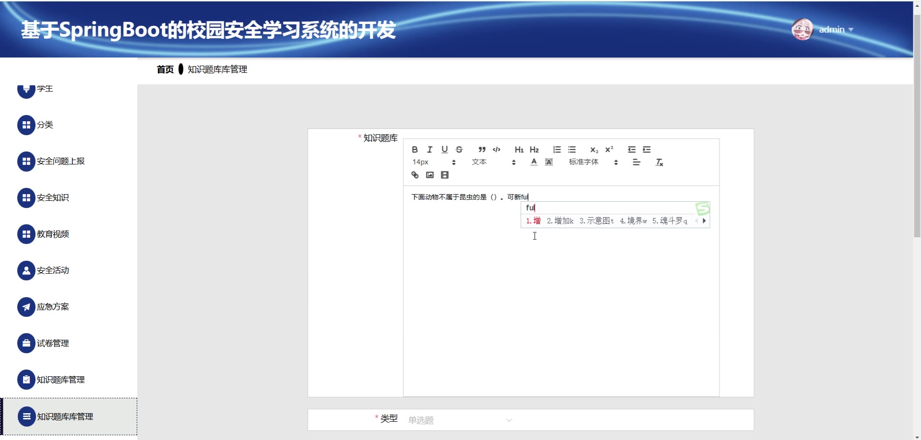Image resolution: width=921 pixels, height=440 pixels.
Task: Insert a hyperlink with the link icon
Action: (415, 175)
